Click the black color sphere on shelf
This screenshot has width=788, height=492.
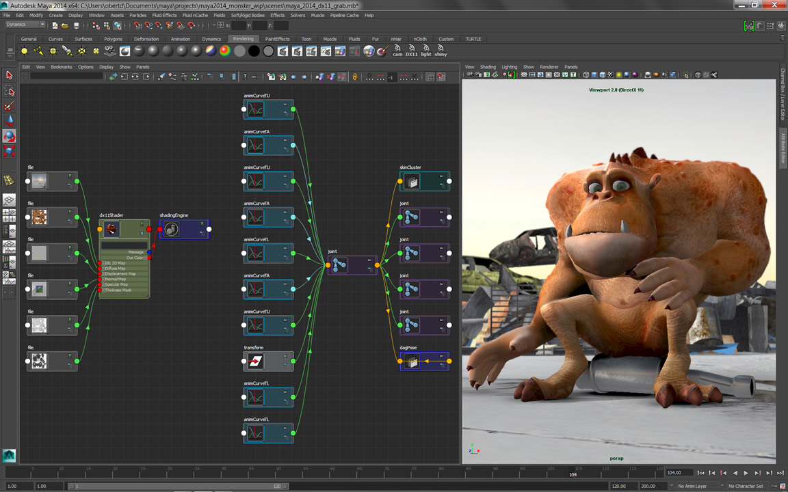(254, 51)
